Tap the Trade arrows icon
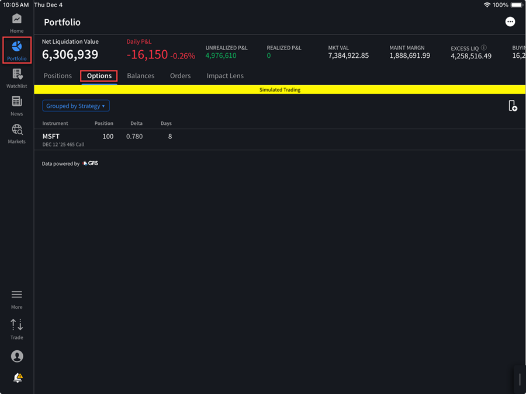Viewport: 526px width, 394px height. tap(16, 328)
